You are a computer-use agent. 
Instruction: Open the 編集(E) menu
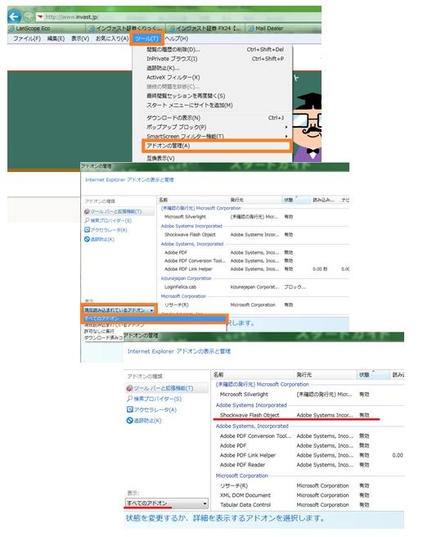56,38
